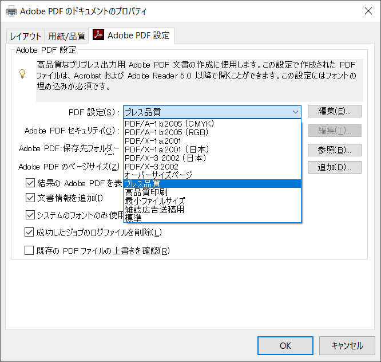
Task: Toggle システムのフォントのみ使用 checkbox
Action: click(x=30, y=215)
